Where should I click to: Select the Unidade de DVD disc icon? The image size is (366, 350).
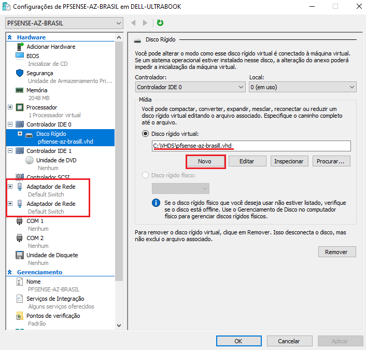[x=30, y=160]
